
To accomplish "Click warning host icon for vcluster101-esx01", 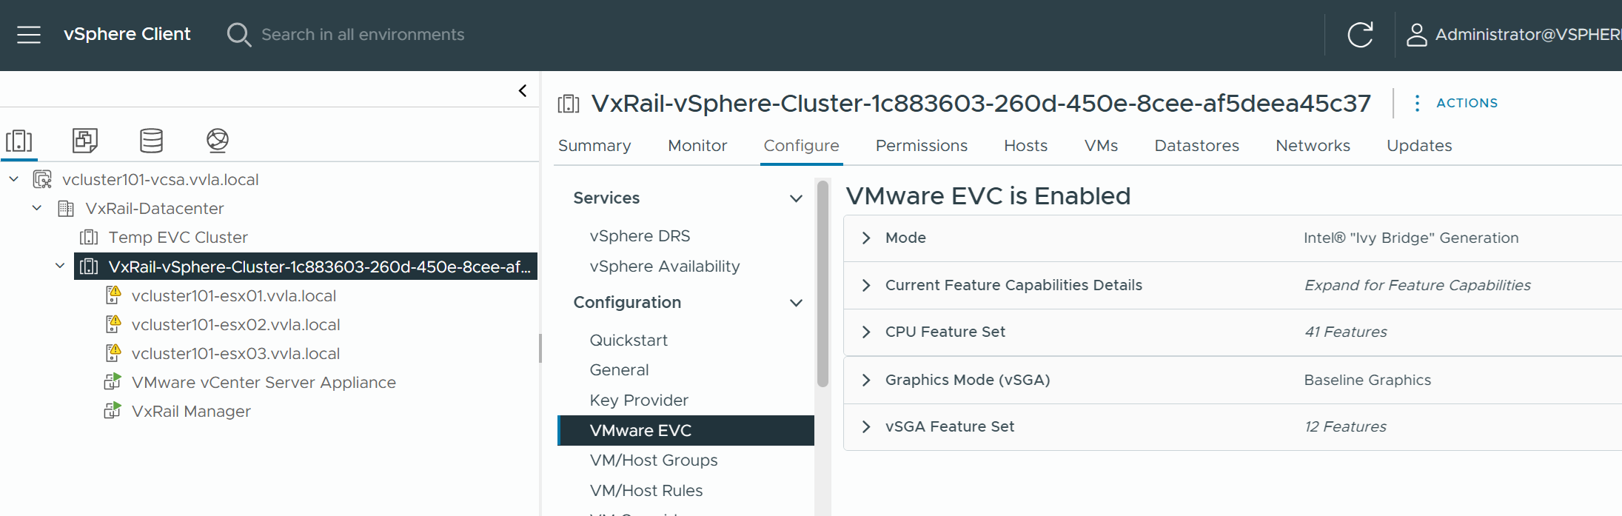I will (x=113, y=295).
